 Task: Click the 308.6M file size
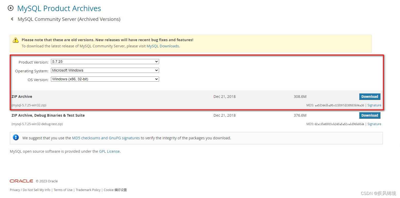pyautogui.click(x=300, y=97)
